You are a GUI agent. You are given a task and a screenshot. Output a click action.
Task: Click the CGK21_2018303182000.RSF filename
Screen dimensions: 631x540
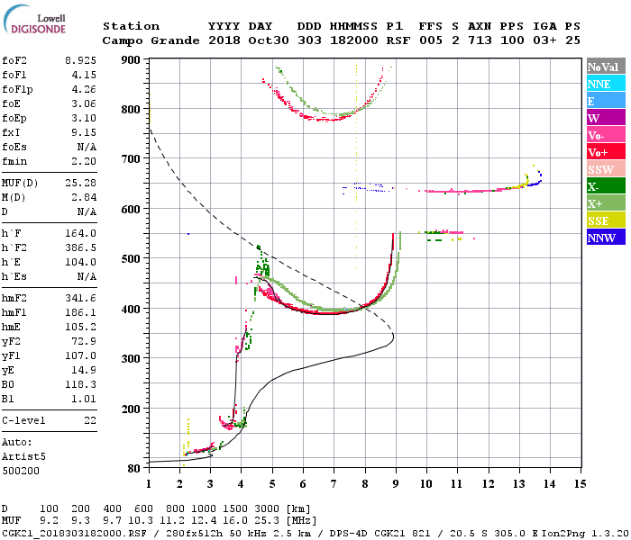(74, 533)
